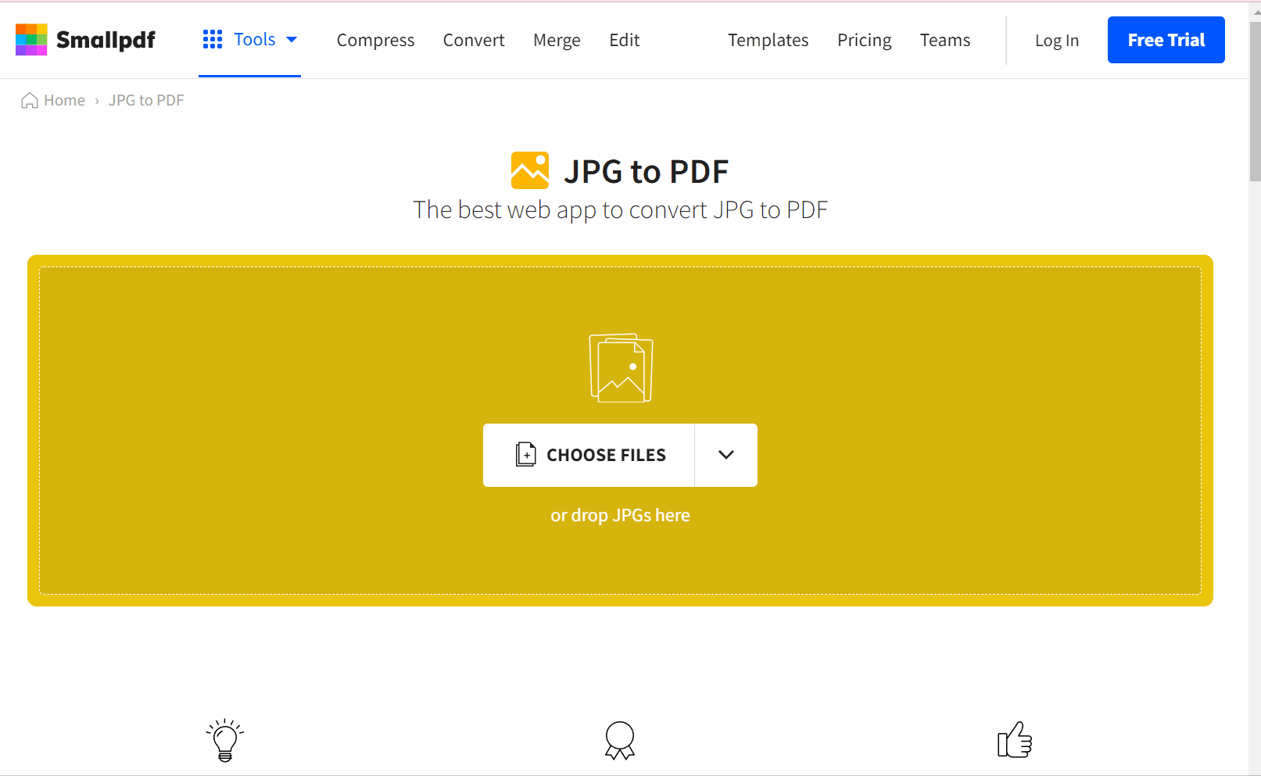Click the add-file icon inside Choose Files
The height and width of the screenshot is (776, 1261).
click(526, 454)
